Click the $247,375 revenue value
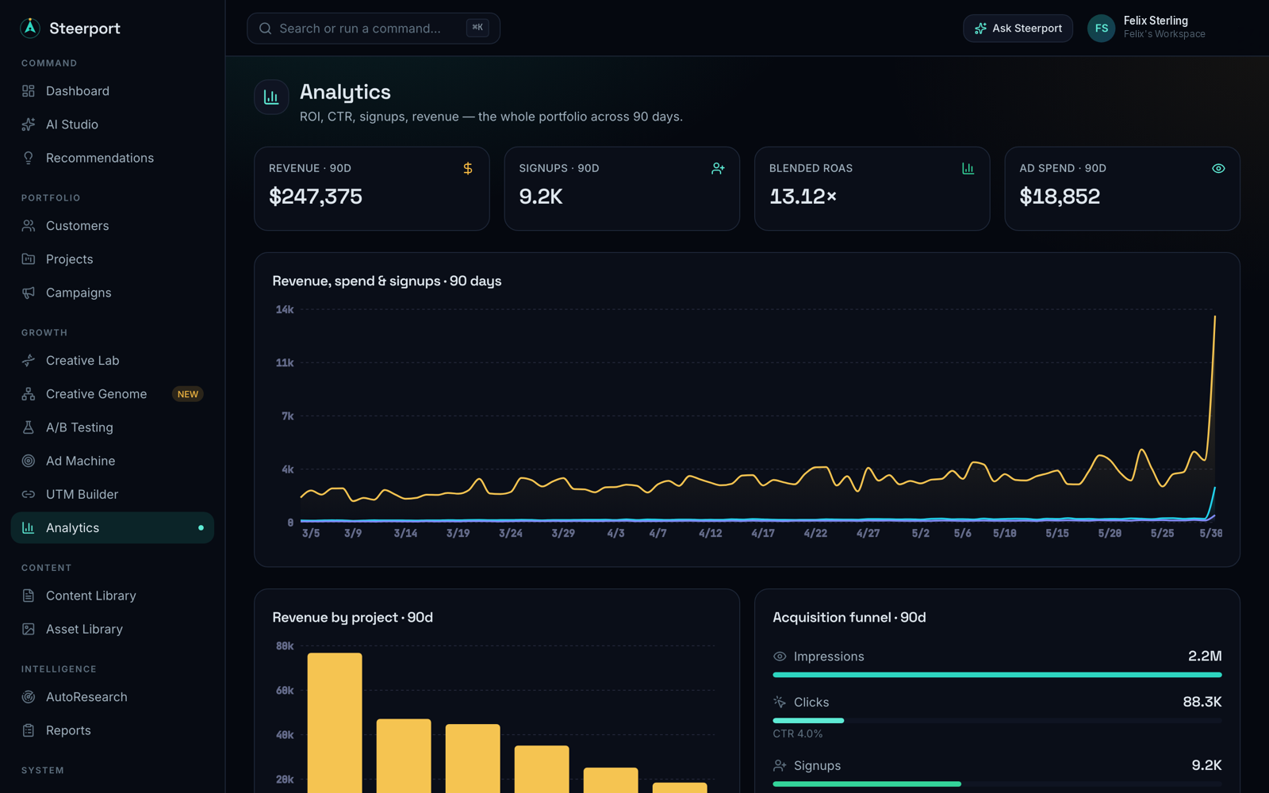 click(316, 197)
